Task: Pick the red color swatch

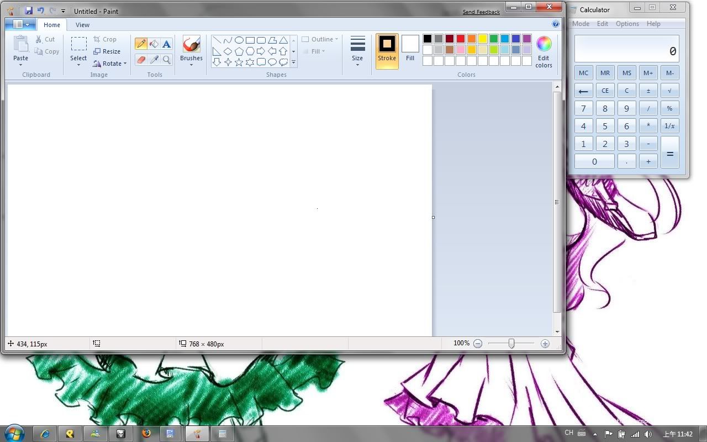Action: coord(460,39)
